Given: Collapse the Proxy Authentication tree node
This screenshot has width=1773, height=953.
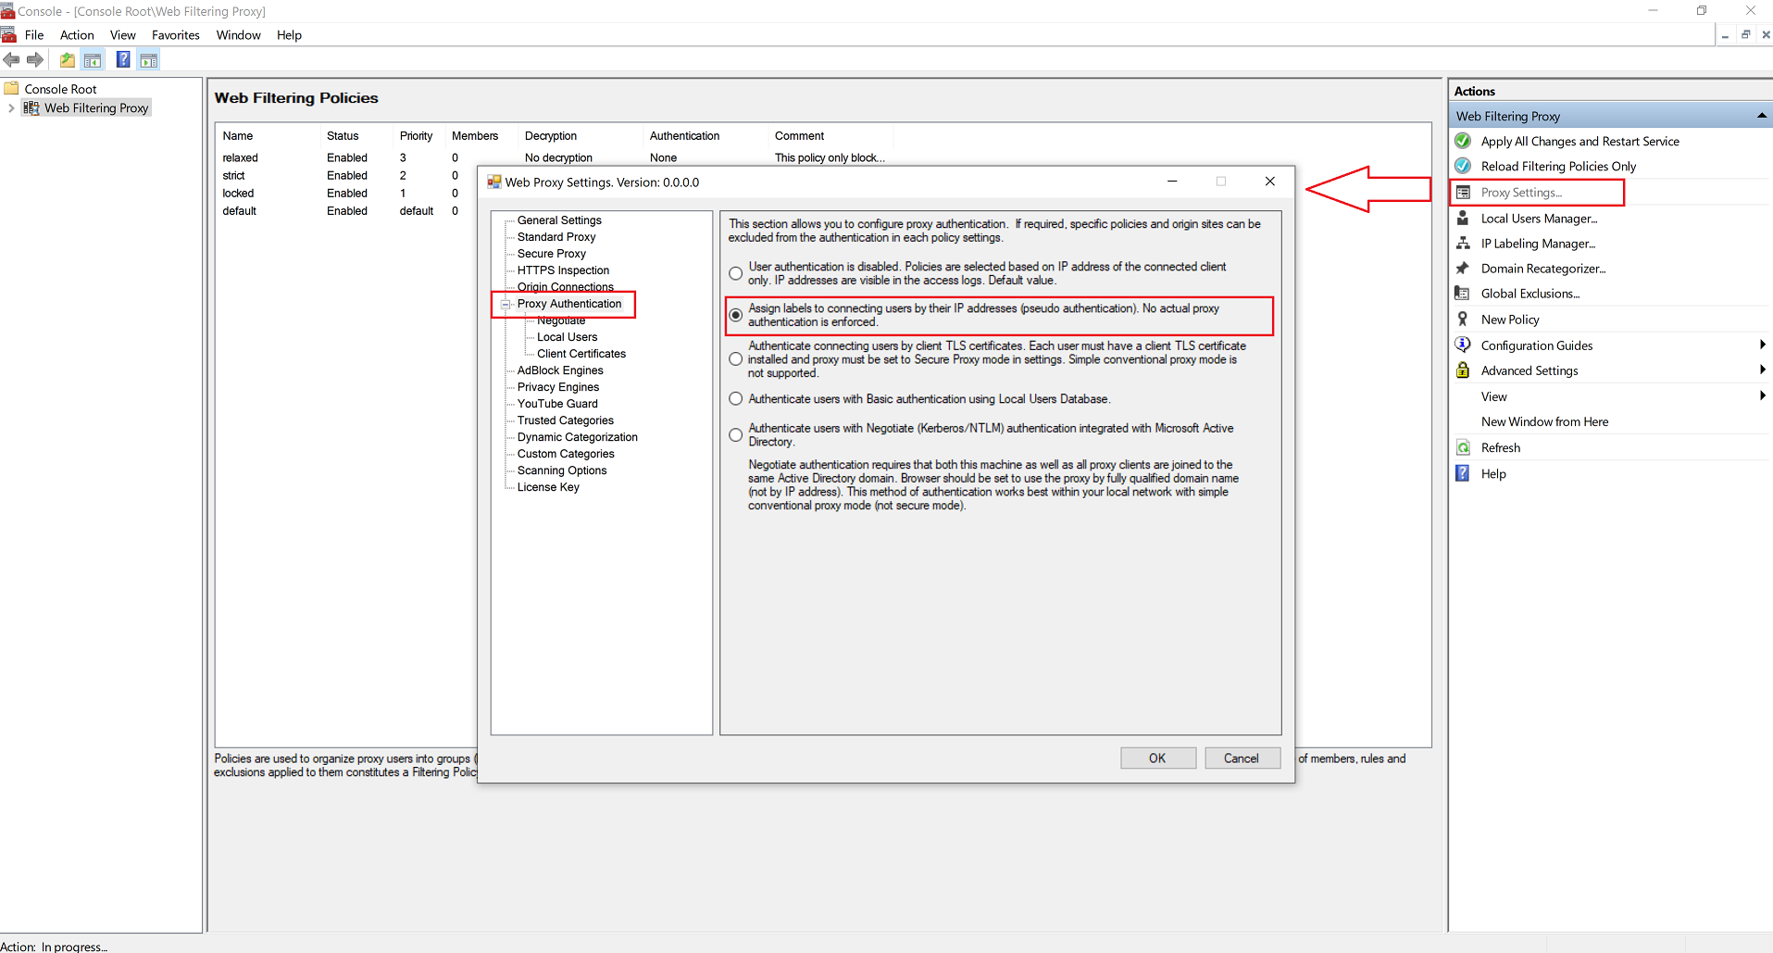Looking at the screenshot, I should pos(506,304).
